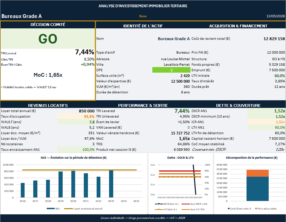Select the WAULT 7,8 highlighted cell
Screen dimensions: 286x222
coord(76,122)
